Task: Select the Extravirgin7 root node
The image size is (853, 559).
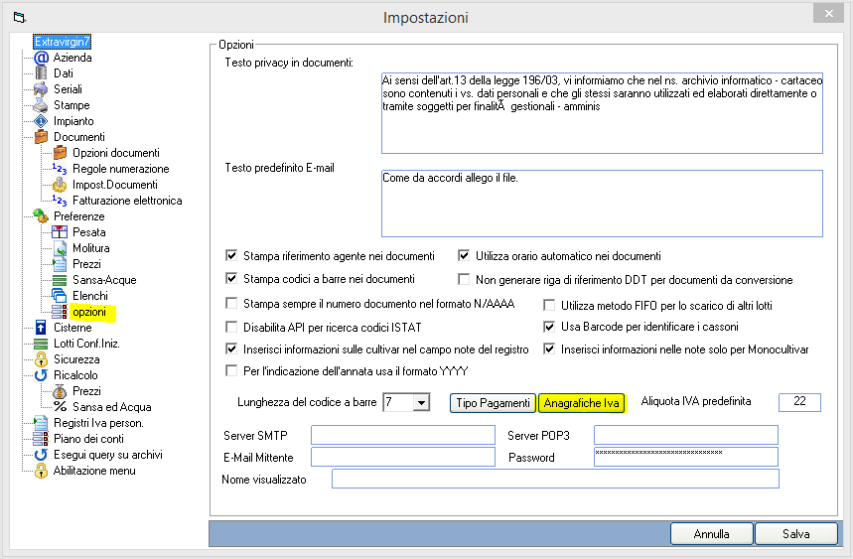Action: [x=62, y=42]
